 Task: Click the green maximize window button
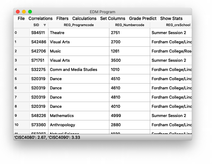tap(30, 12)
